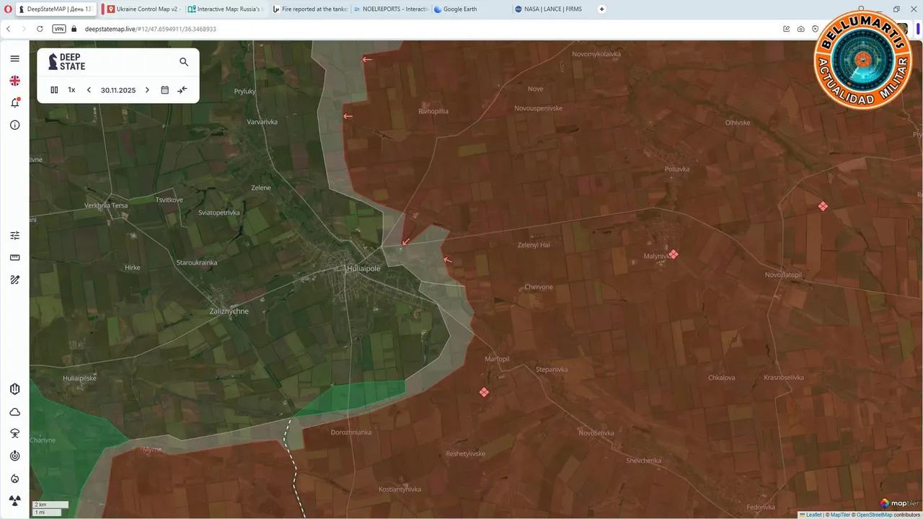923x519 pixels.
Task: Switch to NASA LANCE FIRMS tab
Action: pyautogui.click(x=552, y=9)
